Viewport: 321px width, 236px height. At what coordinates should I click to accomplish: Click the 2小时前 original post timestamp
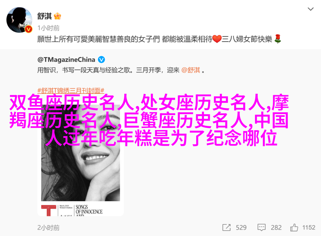pyautogui.click(x=48, y=228)
